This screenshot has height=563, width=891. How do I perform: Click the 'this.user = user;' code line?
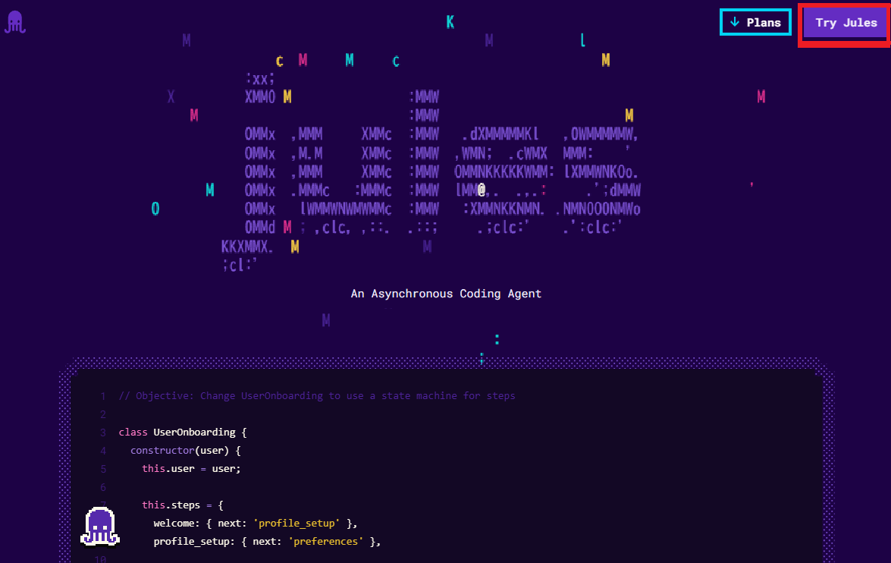tap(192, 469)
